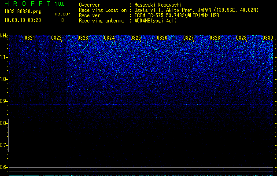Click the Receiving antenna label
Screen dimensions: 277x176
click(101, 21)
